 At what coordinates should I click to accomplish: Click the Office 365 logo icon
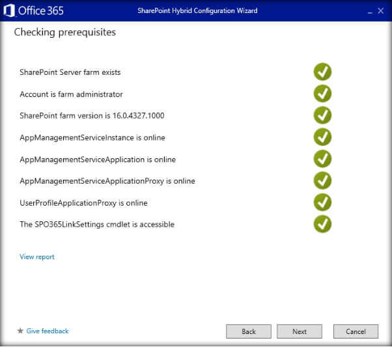coord(9,11)
